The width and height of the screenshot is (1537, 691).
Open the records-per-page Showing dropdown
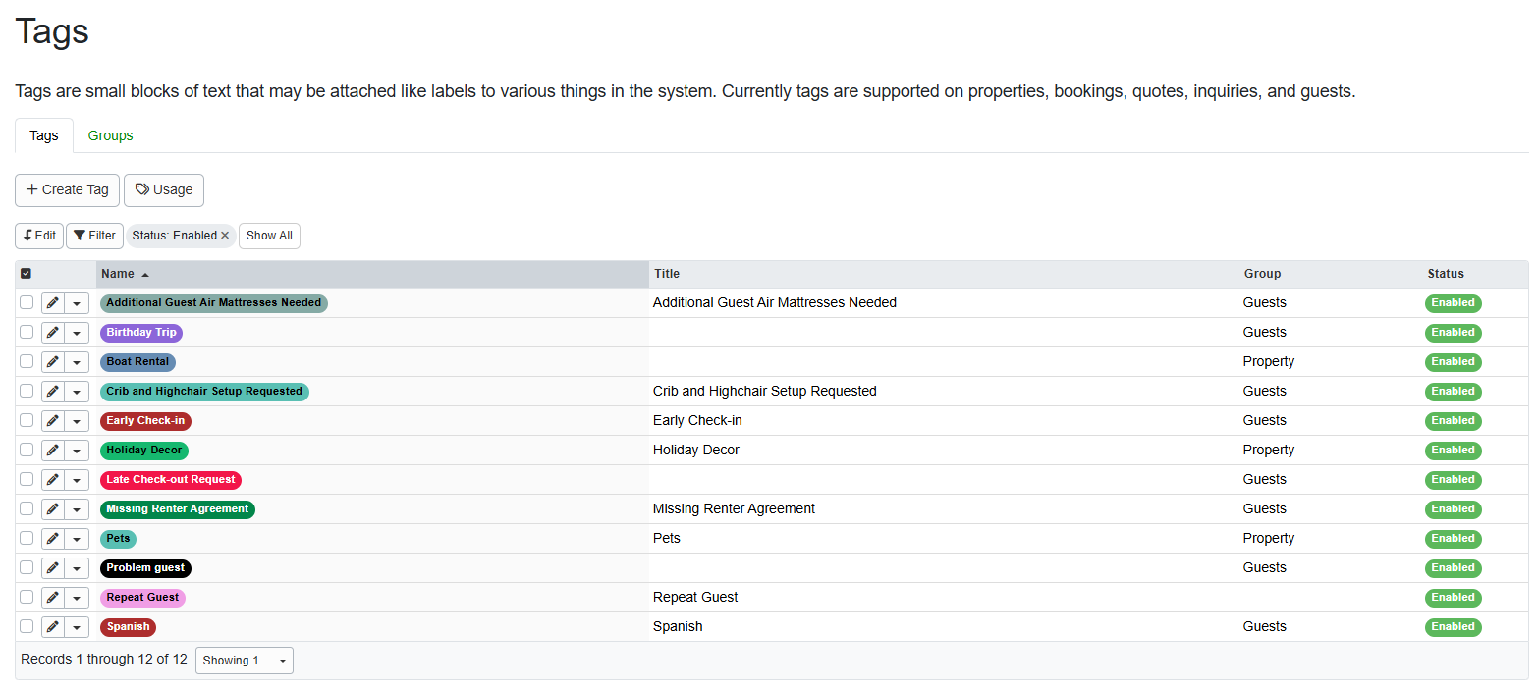tap(244, 661)
